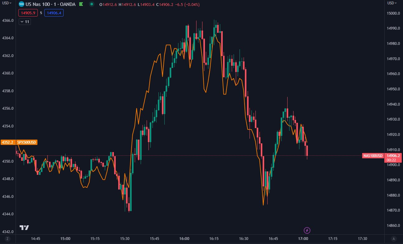Click the open value O14912.6
The width and height of the screenshot is (403, 244).
point(108,5)
